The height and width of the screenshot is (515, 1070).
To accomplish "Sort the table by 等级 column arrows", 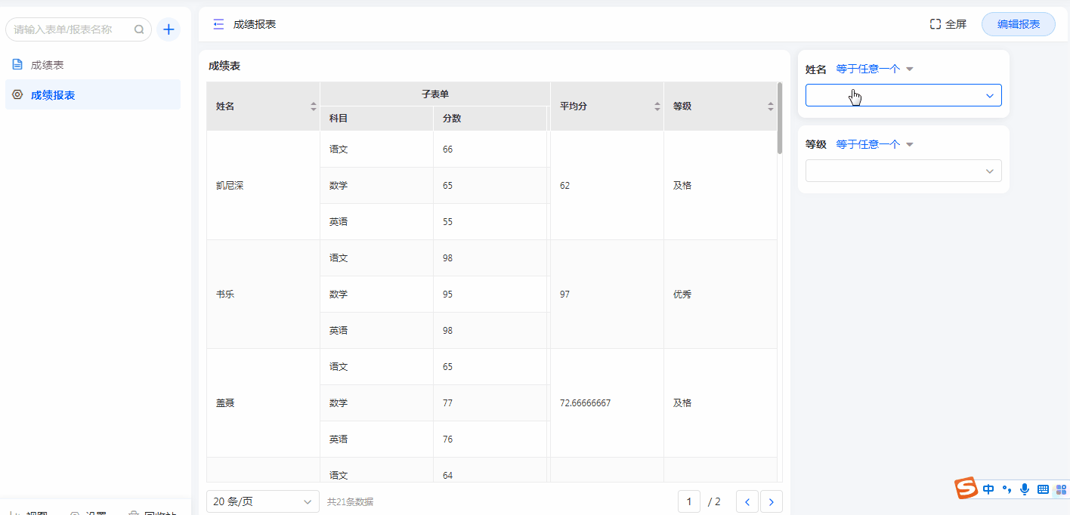I will click(770, 106).
